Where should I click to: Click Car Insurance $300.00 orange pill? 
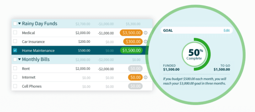pyautogui.click(x=133, y=42)
